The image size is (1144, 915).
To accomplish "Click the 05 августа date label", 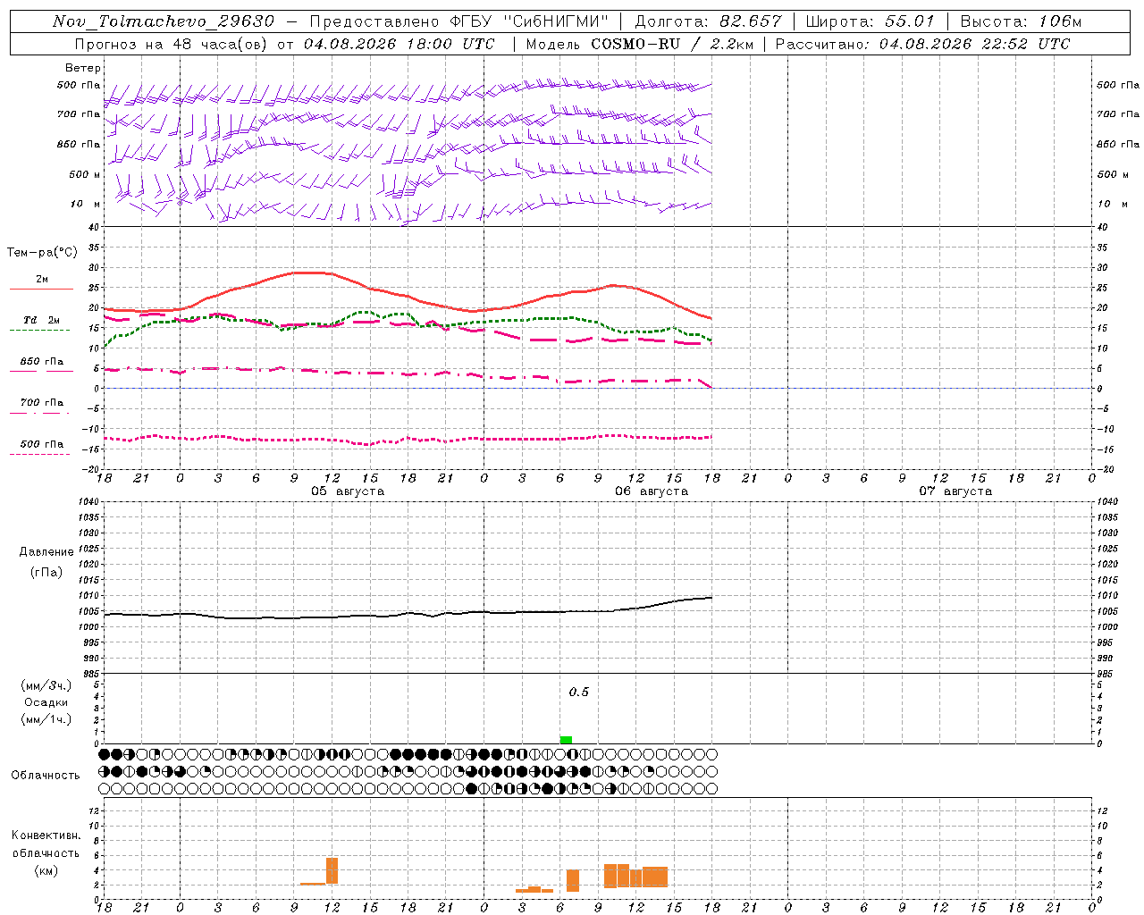I will point(348,491).
